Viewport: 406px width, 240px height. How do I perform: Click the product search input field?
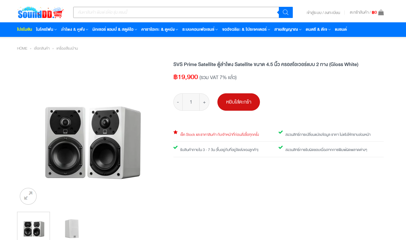tap(176, 12)
